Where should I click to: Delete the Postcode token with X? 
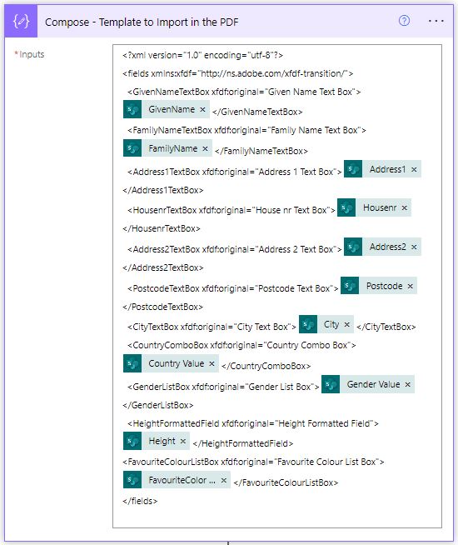[410, 286]
